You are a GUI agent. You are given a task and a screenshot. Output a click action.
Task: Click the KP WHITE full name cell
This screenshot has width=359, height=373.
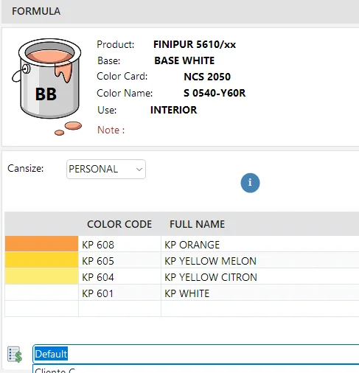260,293
